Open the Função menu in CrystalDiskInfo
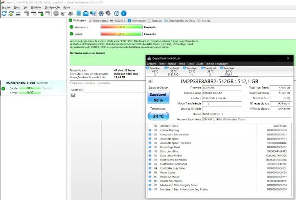The height and width of the screenshot is (200, 296). 172,64
